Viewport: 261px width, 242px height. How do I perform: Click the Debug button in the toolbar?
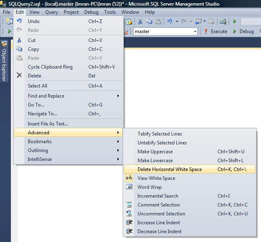click(x=243, y=31)
